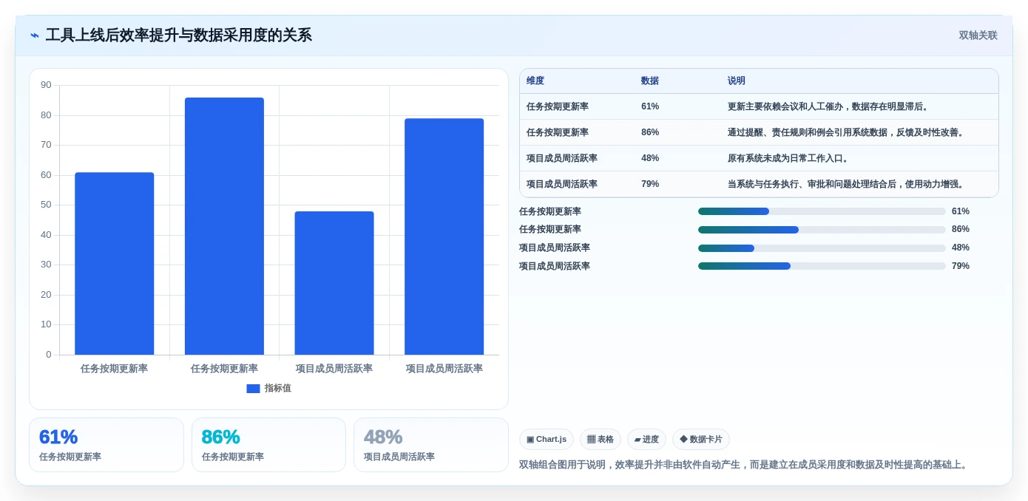
Task: Click the 说明 table column header
Action: pyautogui.click(x=737, y=81)
